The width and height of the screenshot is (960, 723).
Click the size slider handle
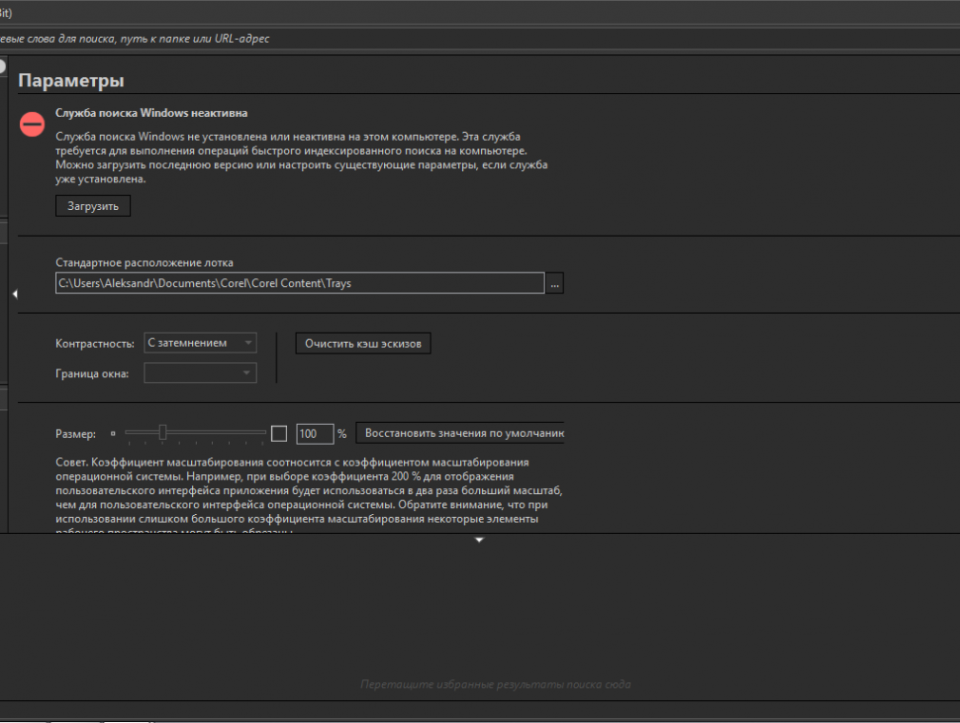pyautogui.click(x=163, y=432)
